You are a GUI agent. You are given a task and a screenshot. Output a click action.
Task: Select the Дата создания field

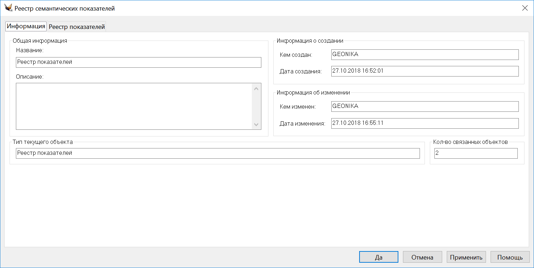(425, 71)
